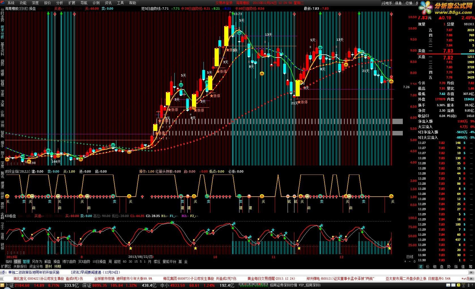The image size is (475, 289).
Task: Open the 黄金每日交易提醒 ticker item
Action: click(x=271, y=279)
